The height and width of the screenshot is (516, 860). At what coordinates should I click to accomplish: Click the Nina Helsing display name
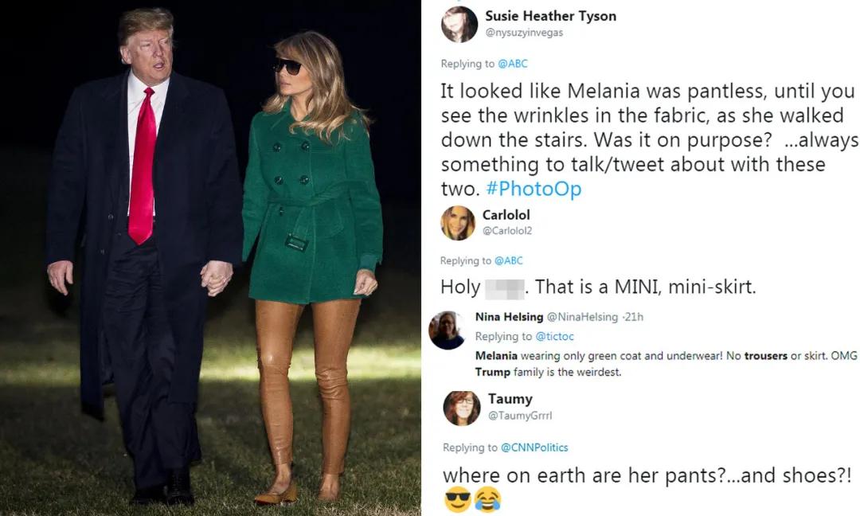tap(508, 317)
